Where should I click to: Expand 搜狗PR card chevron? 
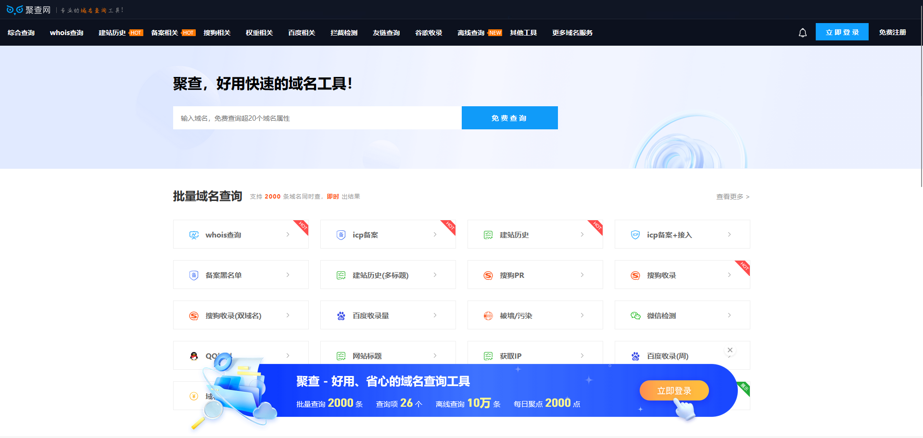(x=582, y=275)
